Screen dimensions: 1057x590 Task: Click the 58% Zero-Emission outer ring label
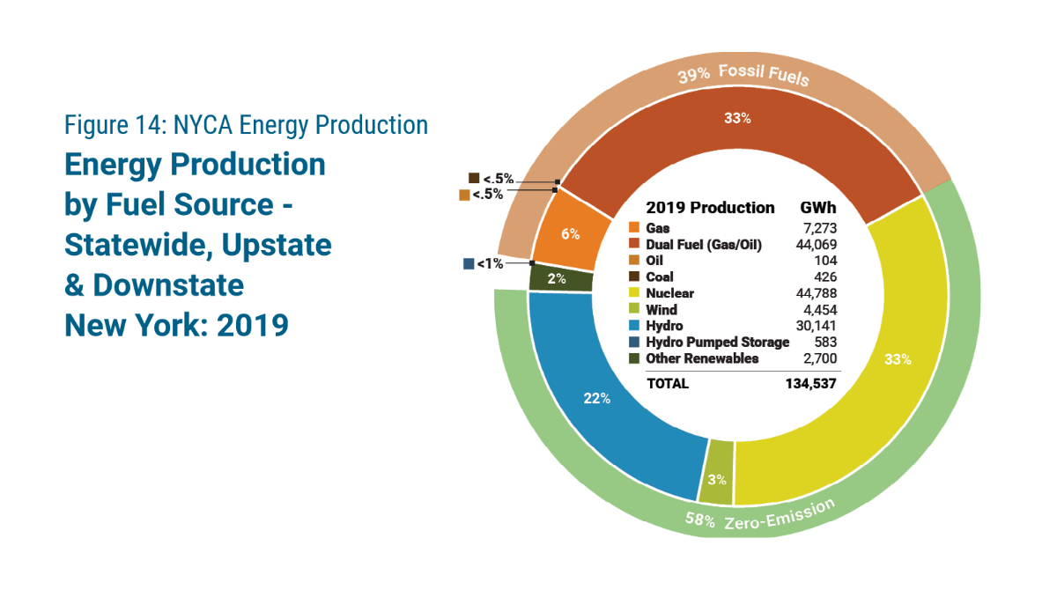point(759,518)
